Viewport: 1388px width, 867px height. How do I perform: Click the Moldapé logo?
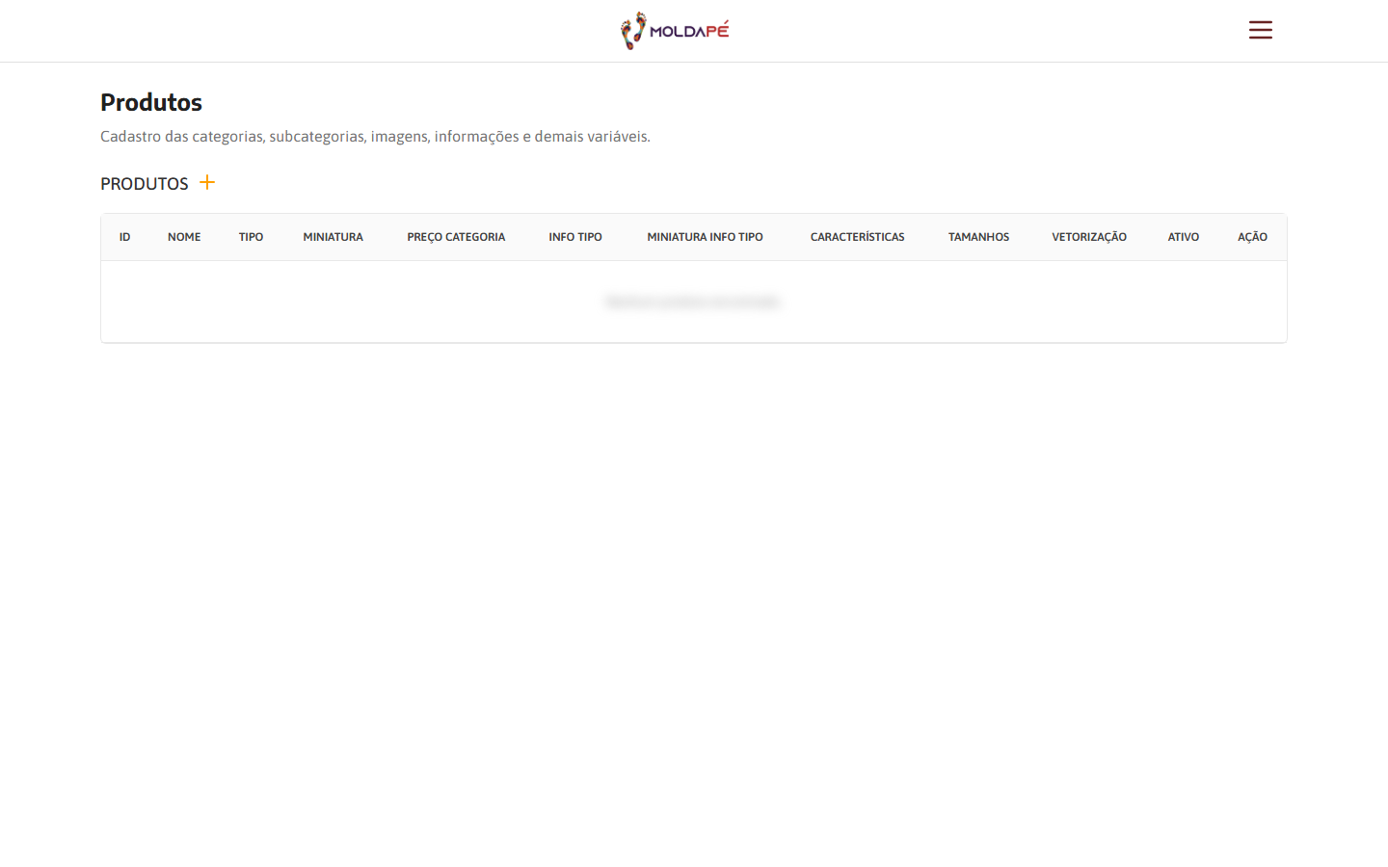tap(675, 31)
